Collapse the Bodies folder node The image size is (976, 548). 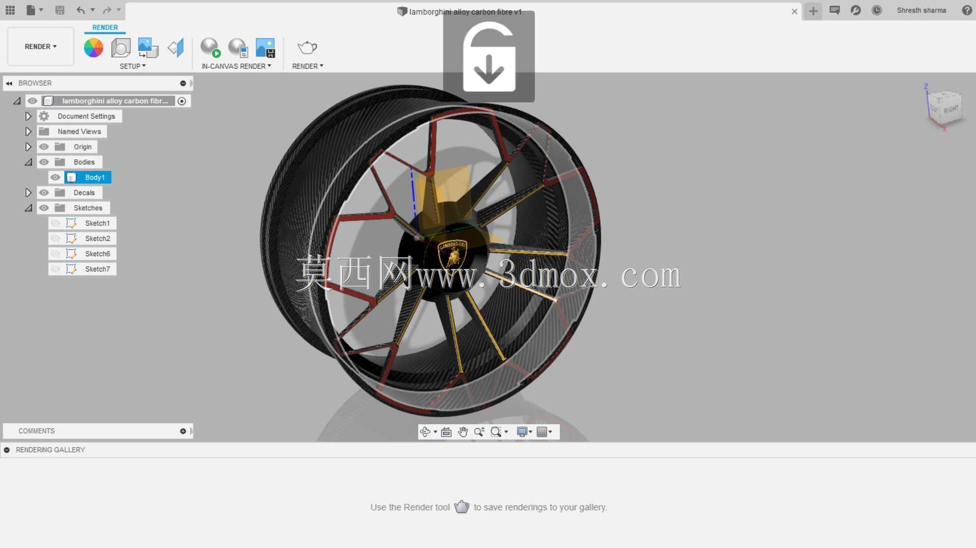pos(28,162)
